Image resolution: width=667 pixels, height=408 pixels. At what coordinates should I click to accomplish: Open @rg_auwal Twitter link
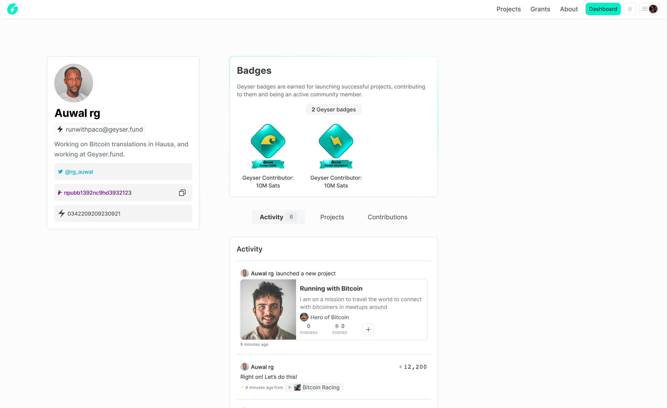coord(79,172)
